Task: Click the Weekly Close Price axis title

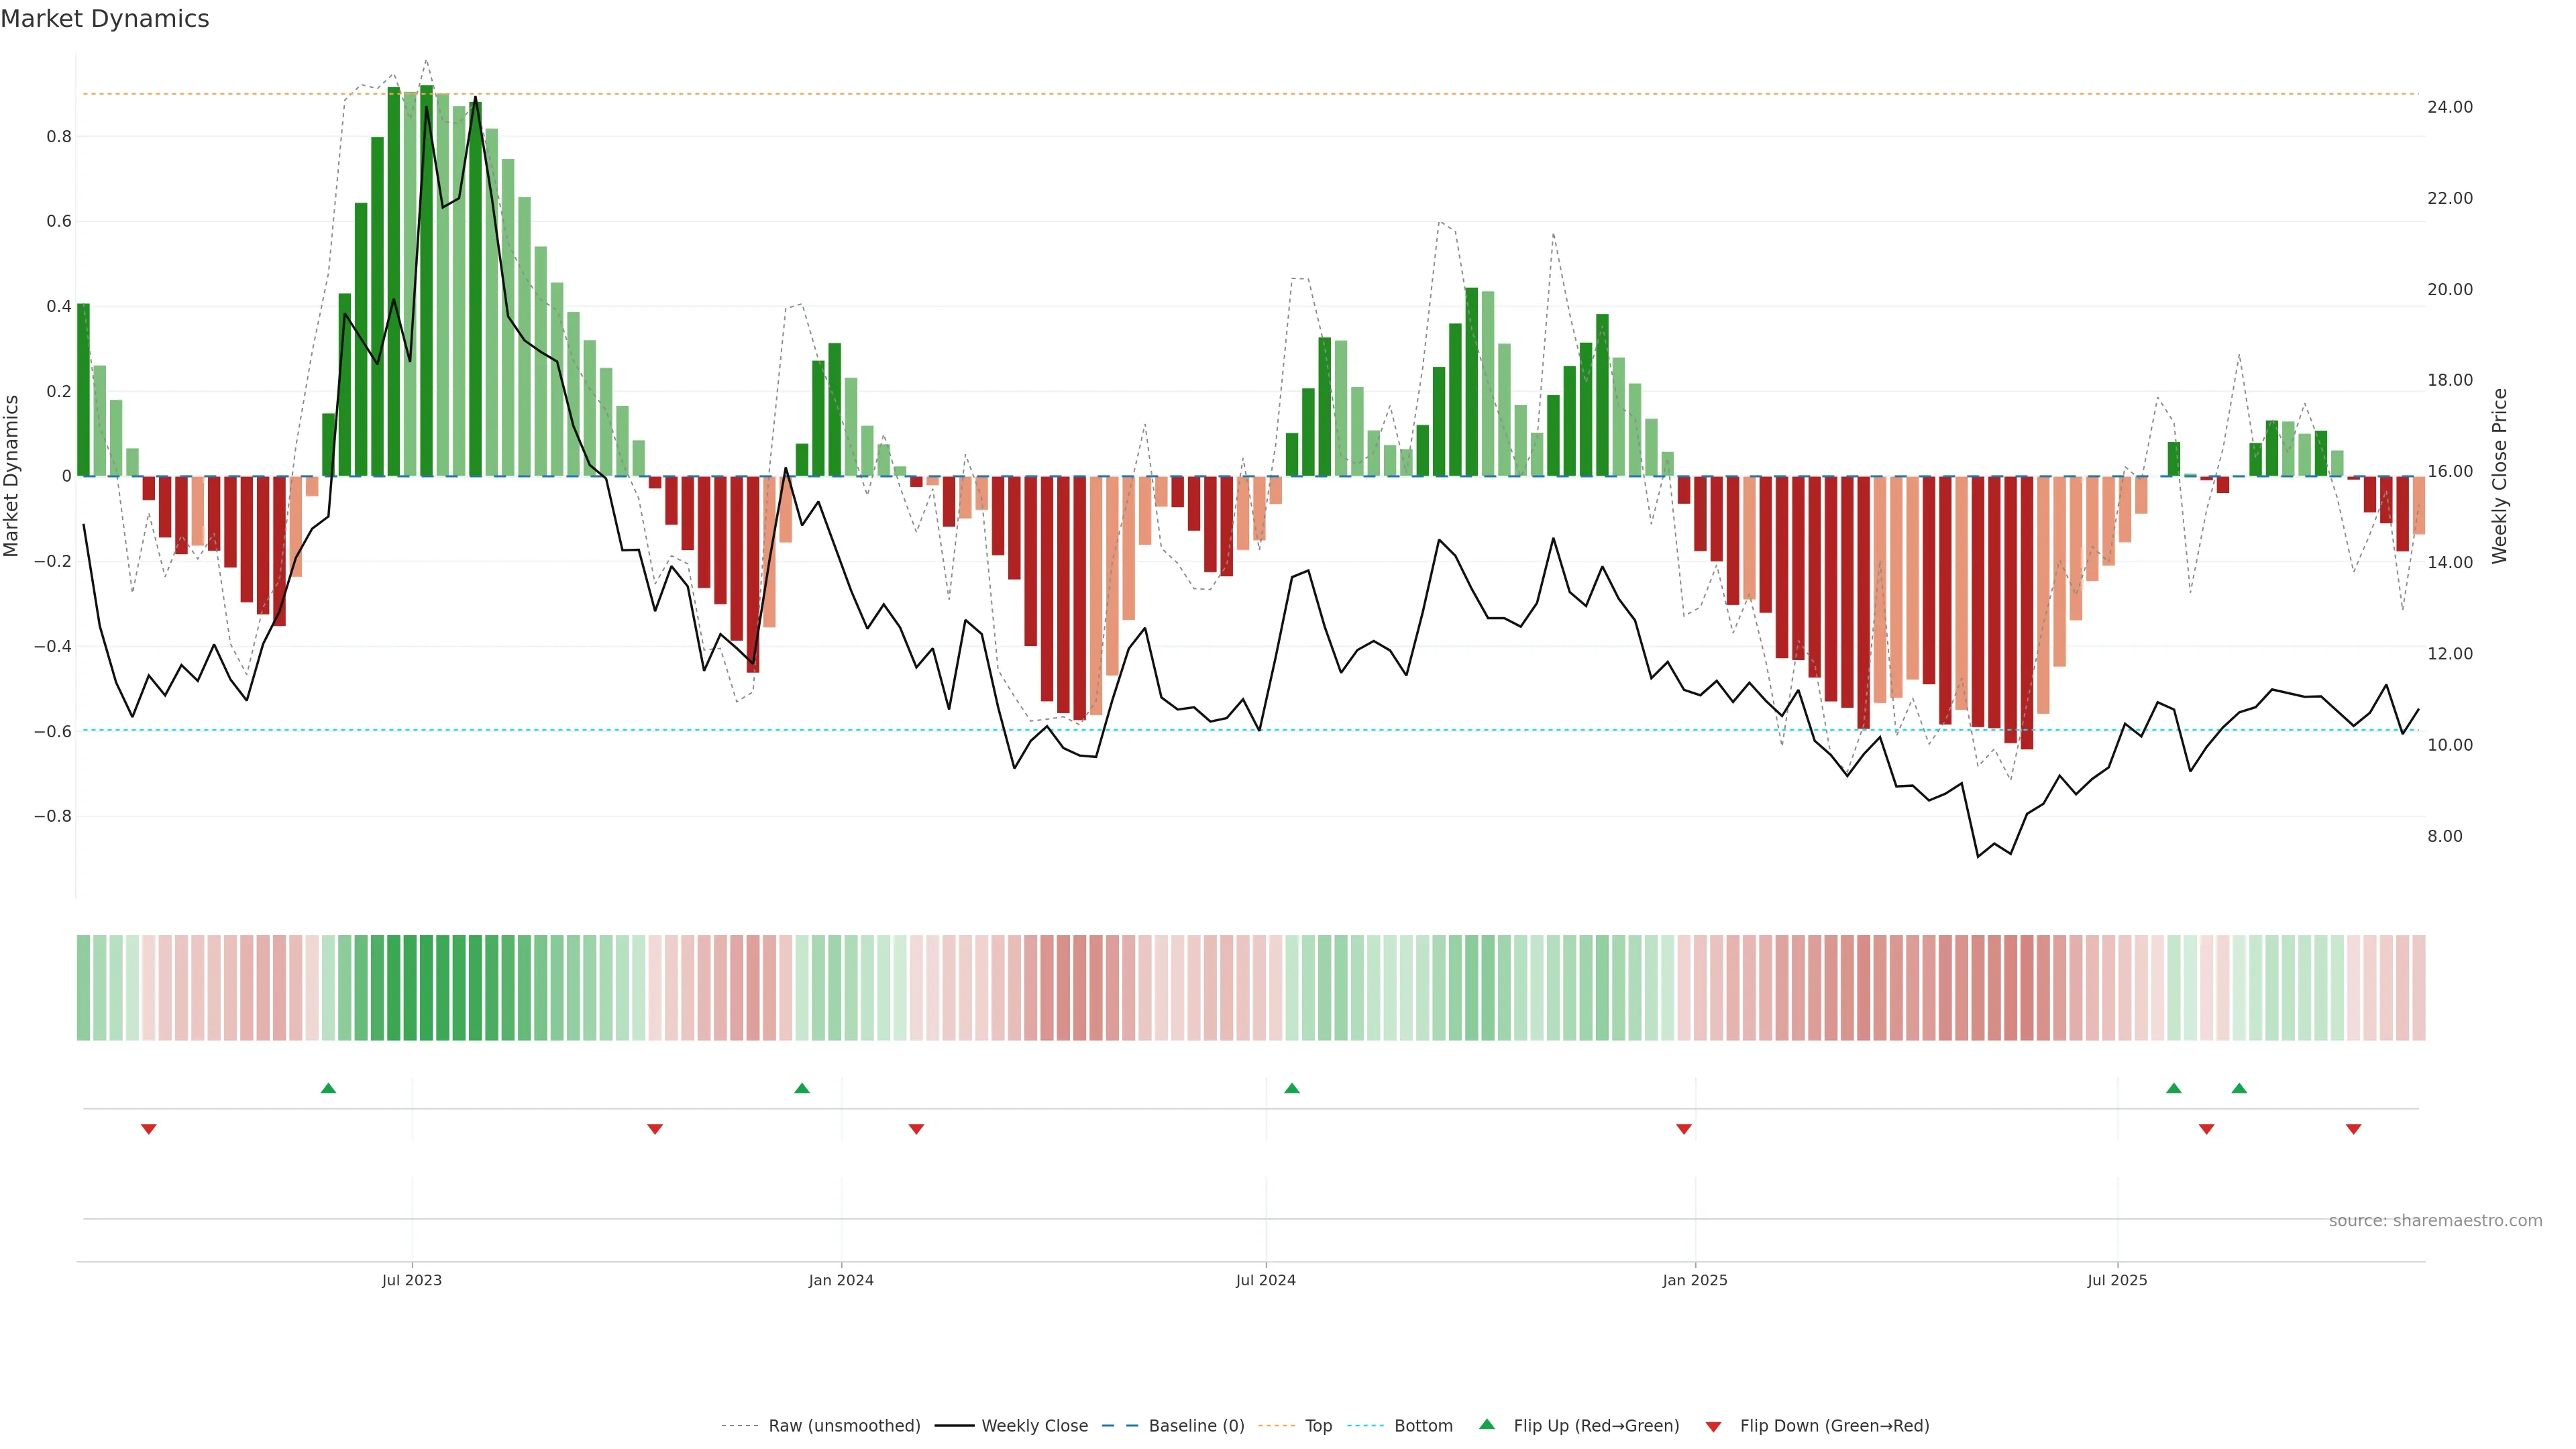Action: click(x=2500, y=476)
